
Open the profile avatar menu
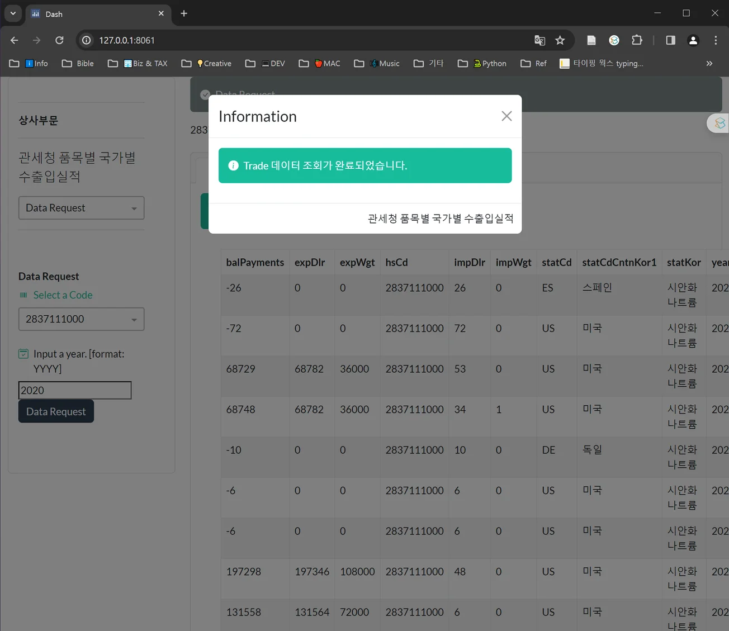point(693,40)
